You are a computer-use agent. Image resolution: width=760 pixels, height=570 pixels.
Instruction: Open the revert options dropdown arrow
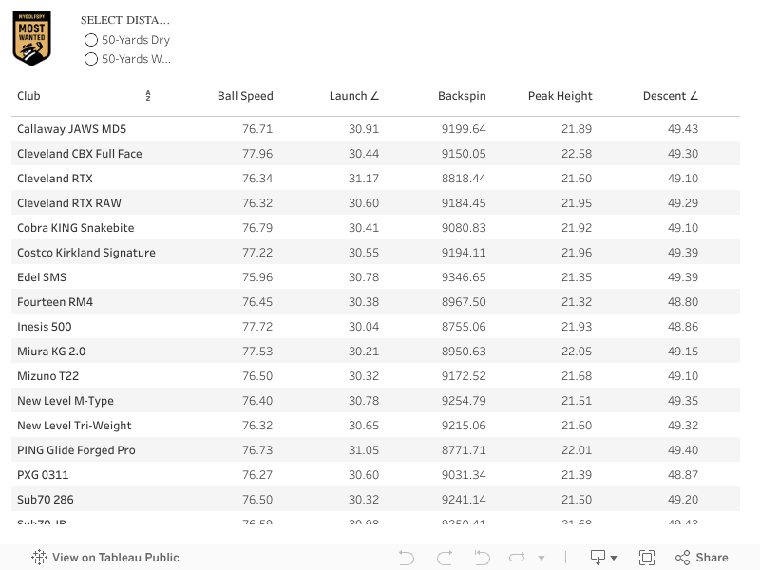[541, 558]
